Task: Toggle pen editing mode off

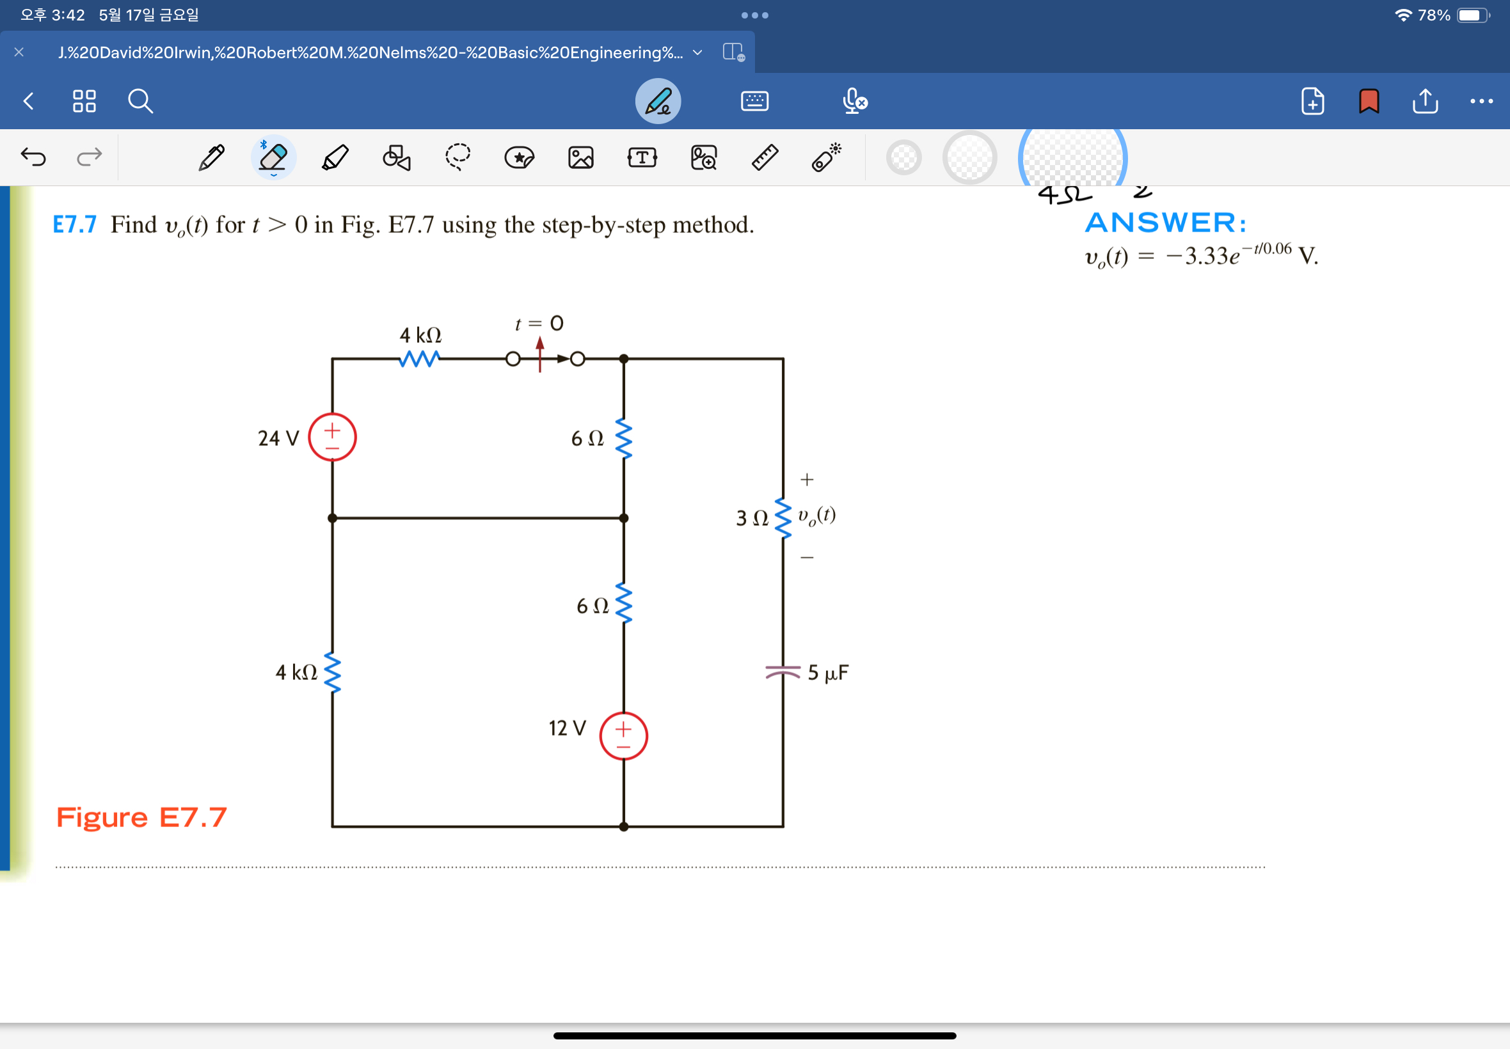Action: [657, 101]
